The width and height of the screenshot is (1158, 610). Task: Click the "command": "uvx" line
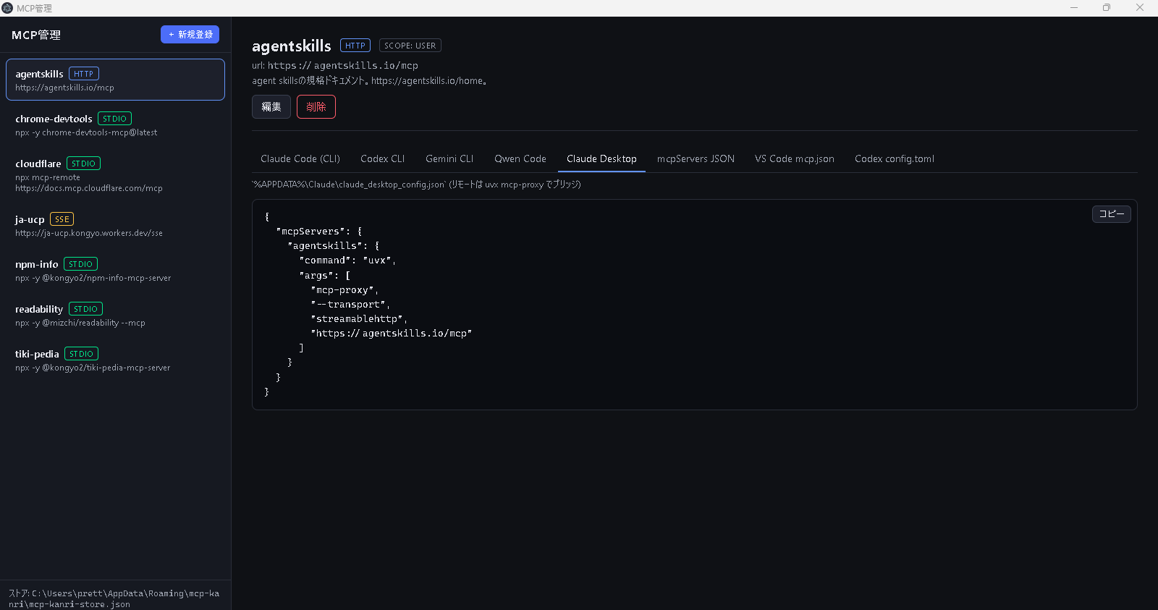[347, 260]
